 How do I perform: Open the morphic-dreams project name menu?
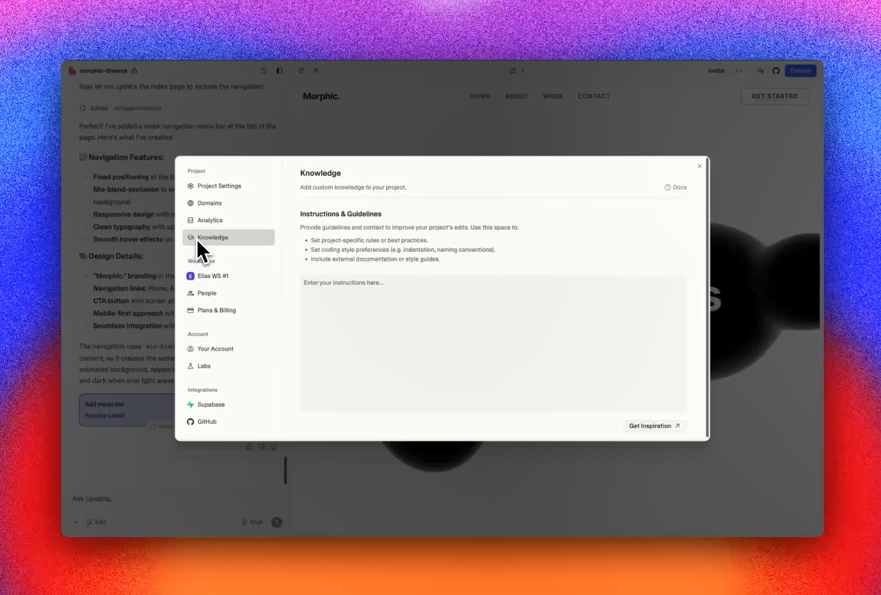click(103, 71)
